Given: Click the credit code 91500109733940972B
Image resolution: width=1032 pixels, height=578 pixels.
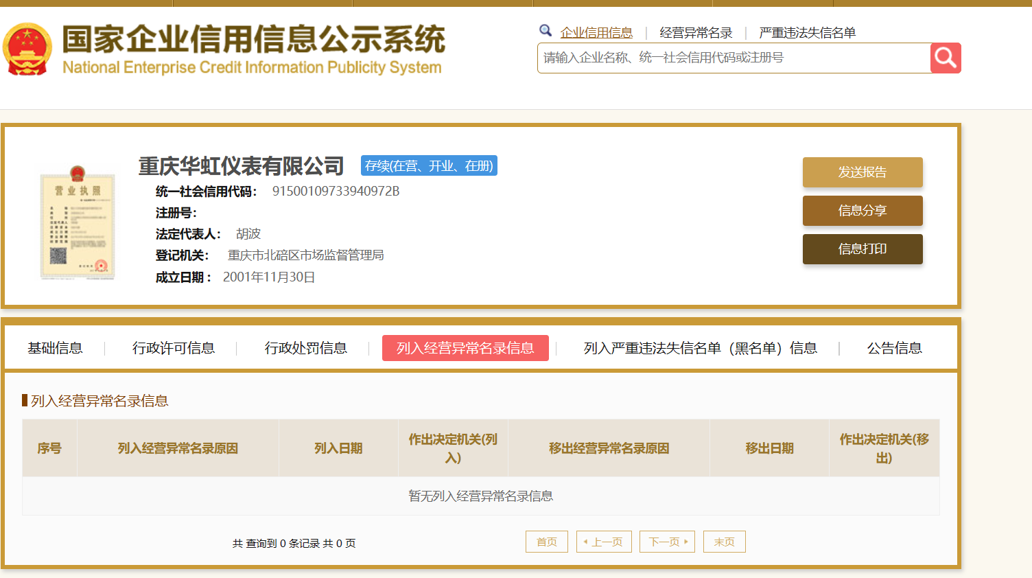Looking at the screenshot, I should click(336, 191).
